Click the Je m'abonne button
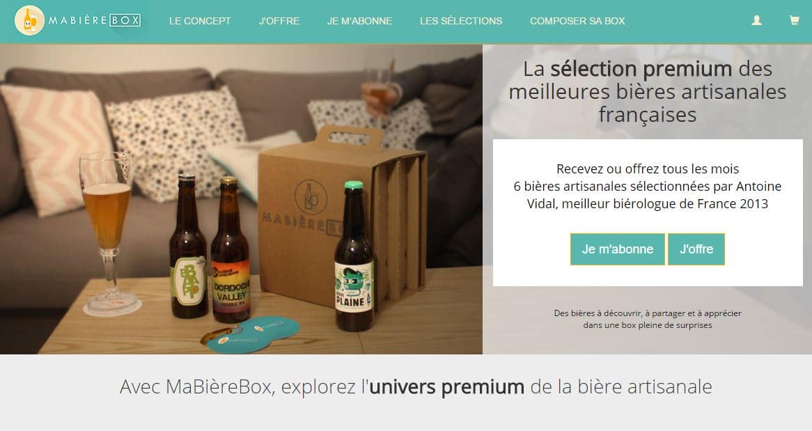This screenshot has width=812, height=431. (x=617, y=249)
